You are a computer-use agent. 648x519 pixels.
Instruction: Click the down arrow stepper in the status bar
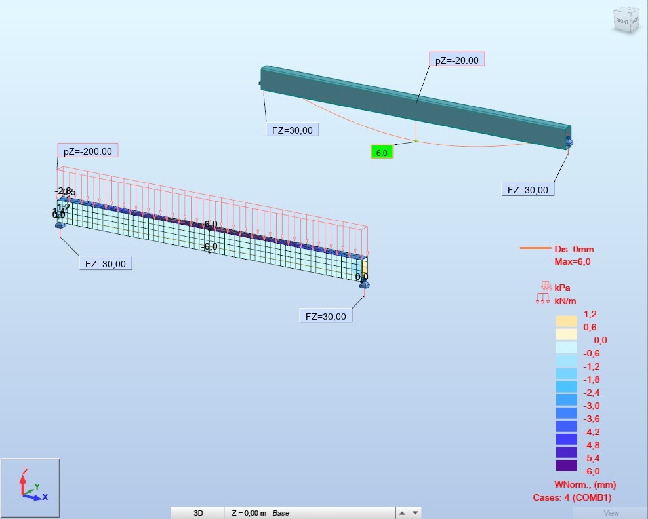(x=415, y=512)
